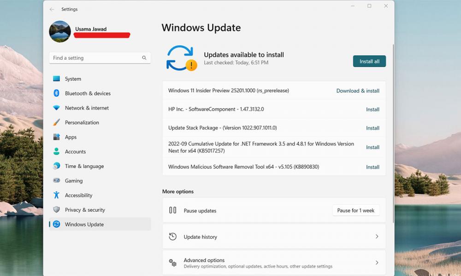461x276 pixels.
Task: Open Apps via its sidebar icon
Action: click(56, 137)
